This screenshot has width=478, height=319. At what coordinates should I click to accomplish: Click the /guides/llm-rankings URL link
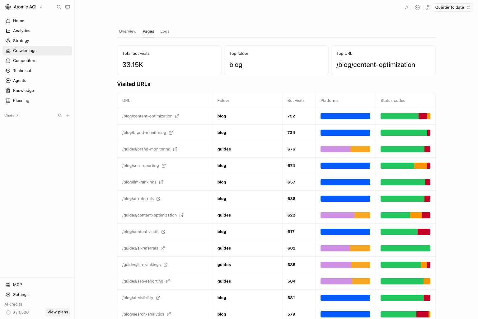pyautogui.click(x=142, y=265)
